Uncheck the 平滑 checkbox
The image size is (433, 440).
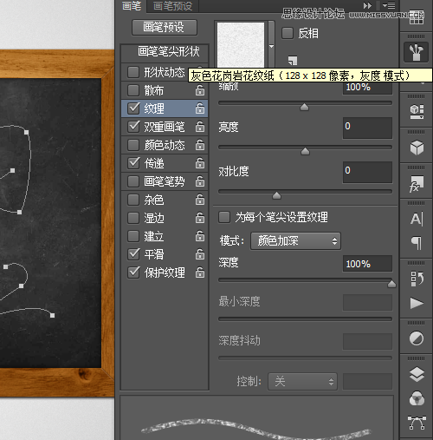(x=133, y=254)
